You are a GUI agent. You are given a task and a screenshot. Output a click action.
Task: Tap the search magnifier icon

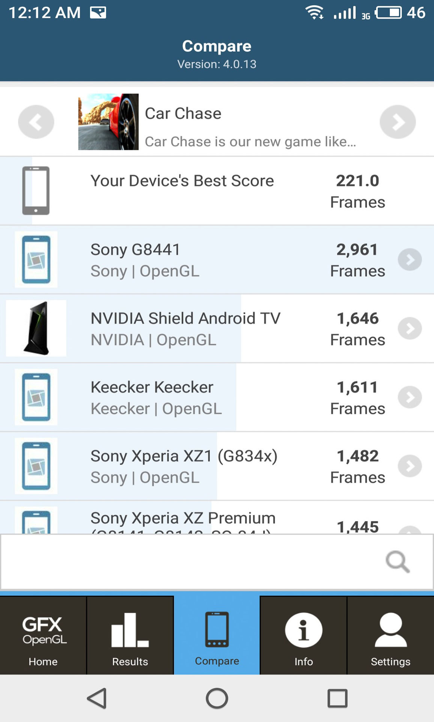(x=398, y=562)
